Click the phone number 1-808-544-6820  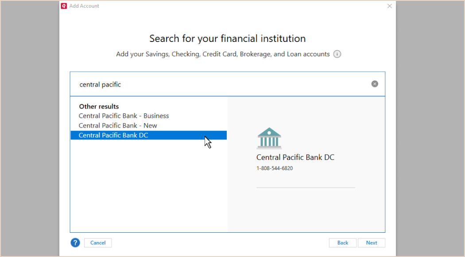(x=275, y=168)
